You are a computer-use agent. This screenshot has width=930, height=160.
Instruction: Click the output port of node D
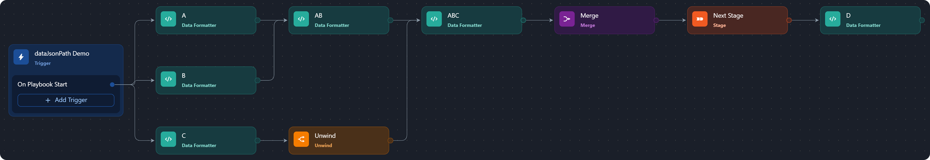click(x=922, y=20)
